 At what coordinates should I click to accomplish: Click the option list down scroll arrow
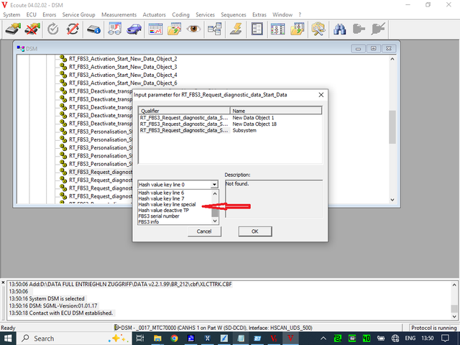215,221
